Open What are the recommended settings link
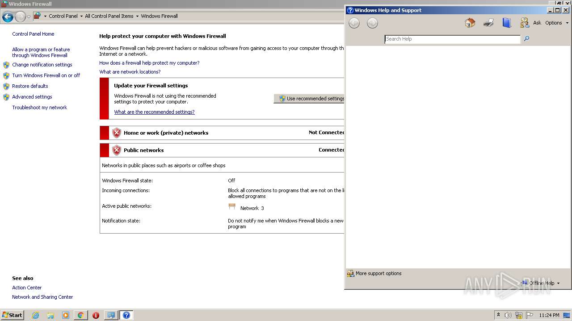 coord(154,112)
